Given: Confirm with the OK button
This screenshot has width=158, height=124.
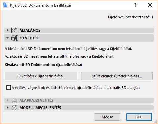Looking at the screenshot, I should coord(139,117).
